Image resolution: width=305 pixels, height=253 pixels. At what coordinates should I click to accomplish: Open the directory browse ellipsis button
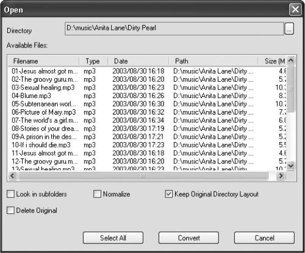[x=289, y=29]
